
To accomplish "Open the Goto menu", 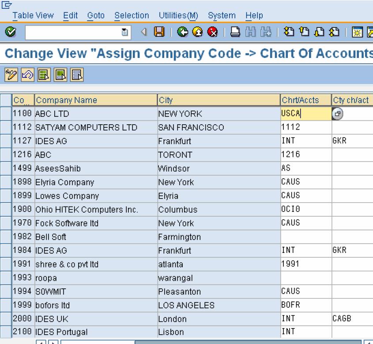I will point(96,15).
